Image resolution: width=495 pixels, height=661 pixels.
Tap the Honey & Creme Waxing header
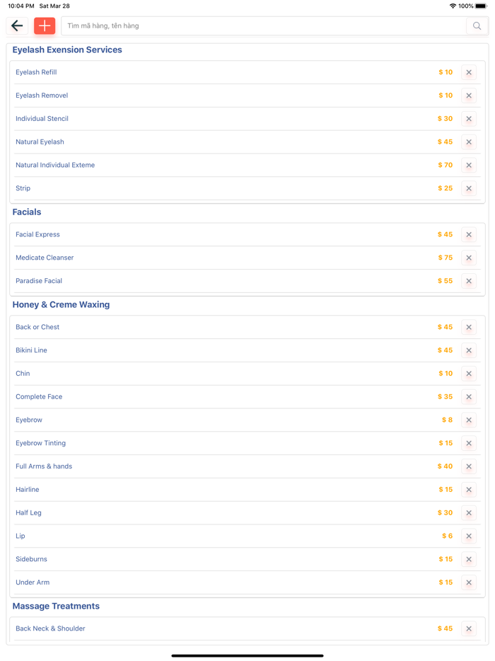coord(61,305)
